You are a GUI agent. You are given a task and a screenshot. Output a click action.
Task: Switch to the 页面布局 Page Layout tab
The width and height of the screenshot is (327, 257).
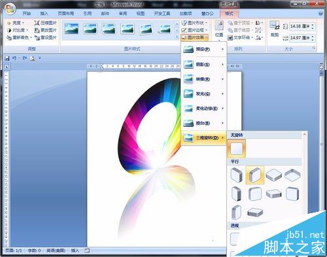pyautogui.click(x=66, y=14)
